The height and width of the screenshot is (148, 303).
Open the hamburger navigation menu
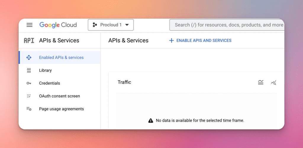pos(30,25)
